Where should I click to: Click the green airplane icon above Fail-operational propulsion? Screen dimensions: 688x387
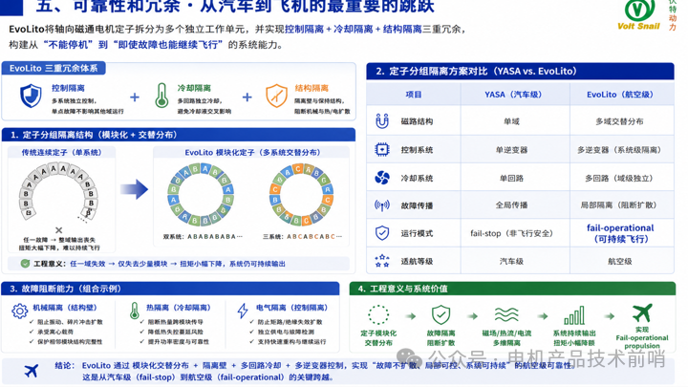click(x=642, y=313)
